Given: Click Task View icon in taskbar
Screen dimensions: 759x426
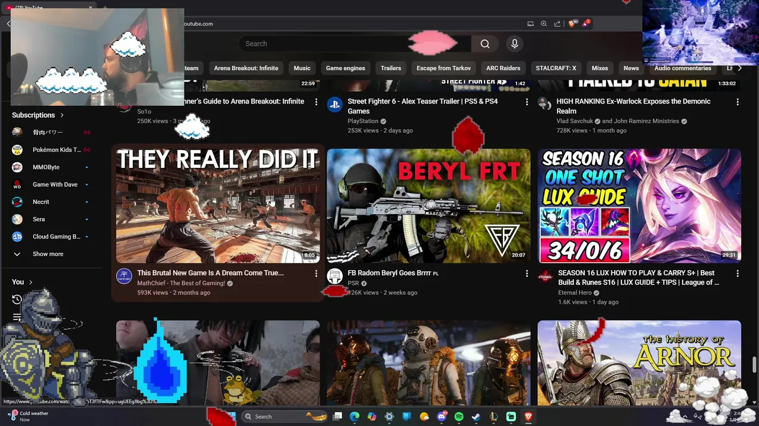Looking at the screenshot, I should 337,417.
